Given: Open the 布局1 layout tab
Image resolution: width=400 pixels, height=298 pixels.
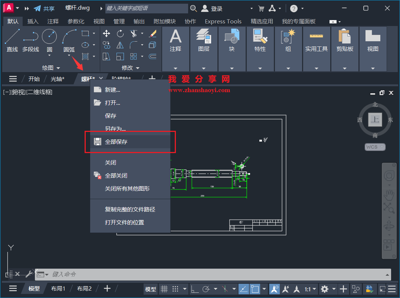Looking at the screenshot, I should pyautogui.click(x=58, y=288).
